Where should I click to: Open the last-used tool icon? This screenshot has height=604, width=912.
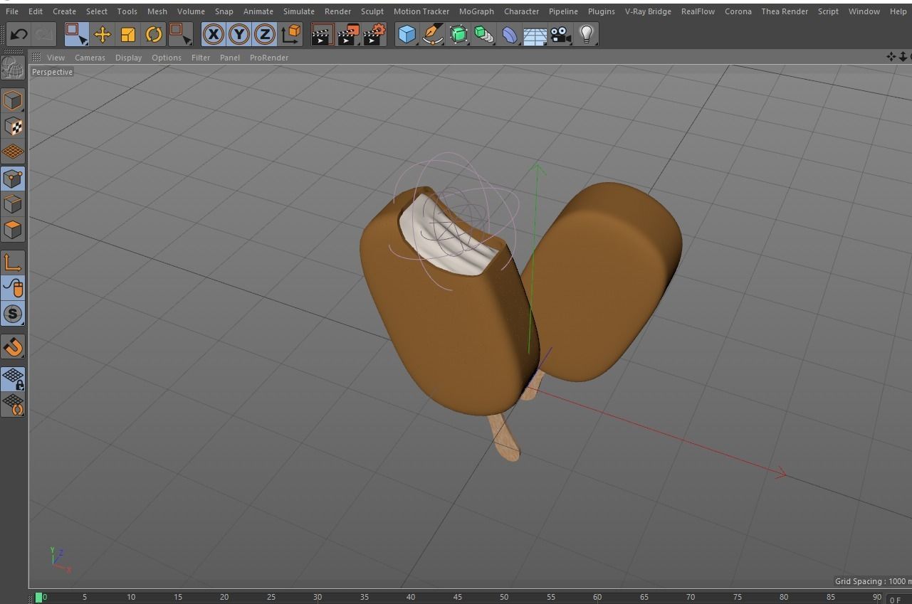tap(181, 34)
